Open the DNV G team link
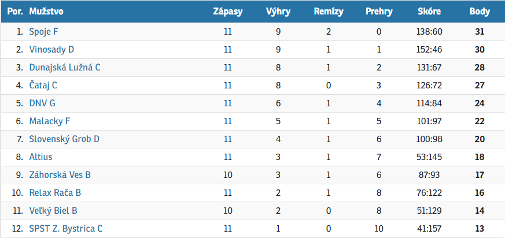505x238 pixels. pyautogui.click(x=42, y=103)
